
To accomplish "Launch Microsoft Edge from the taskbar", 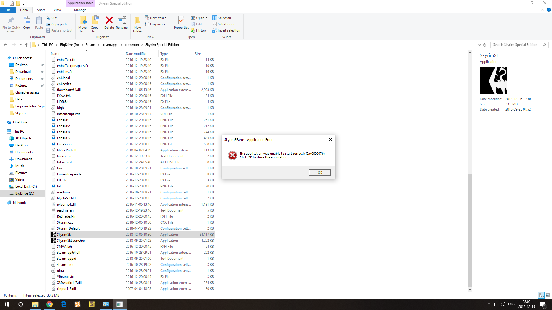I will (64, 304).
